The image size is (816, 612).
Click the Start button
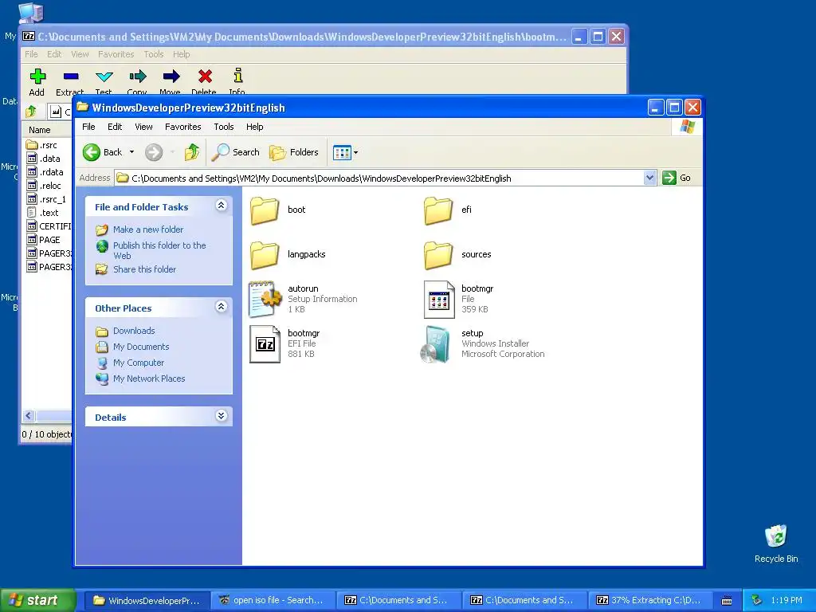coord(37,601)
